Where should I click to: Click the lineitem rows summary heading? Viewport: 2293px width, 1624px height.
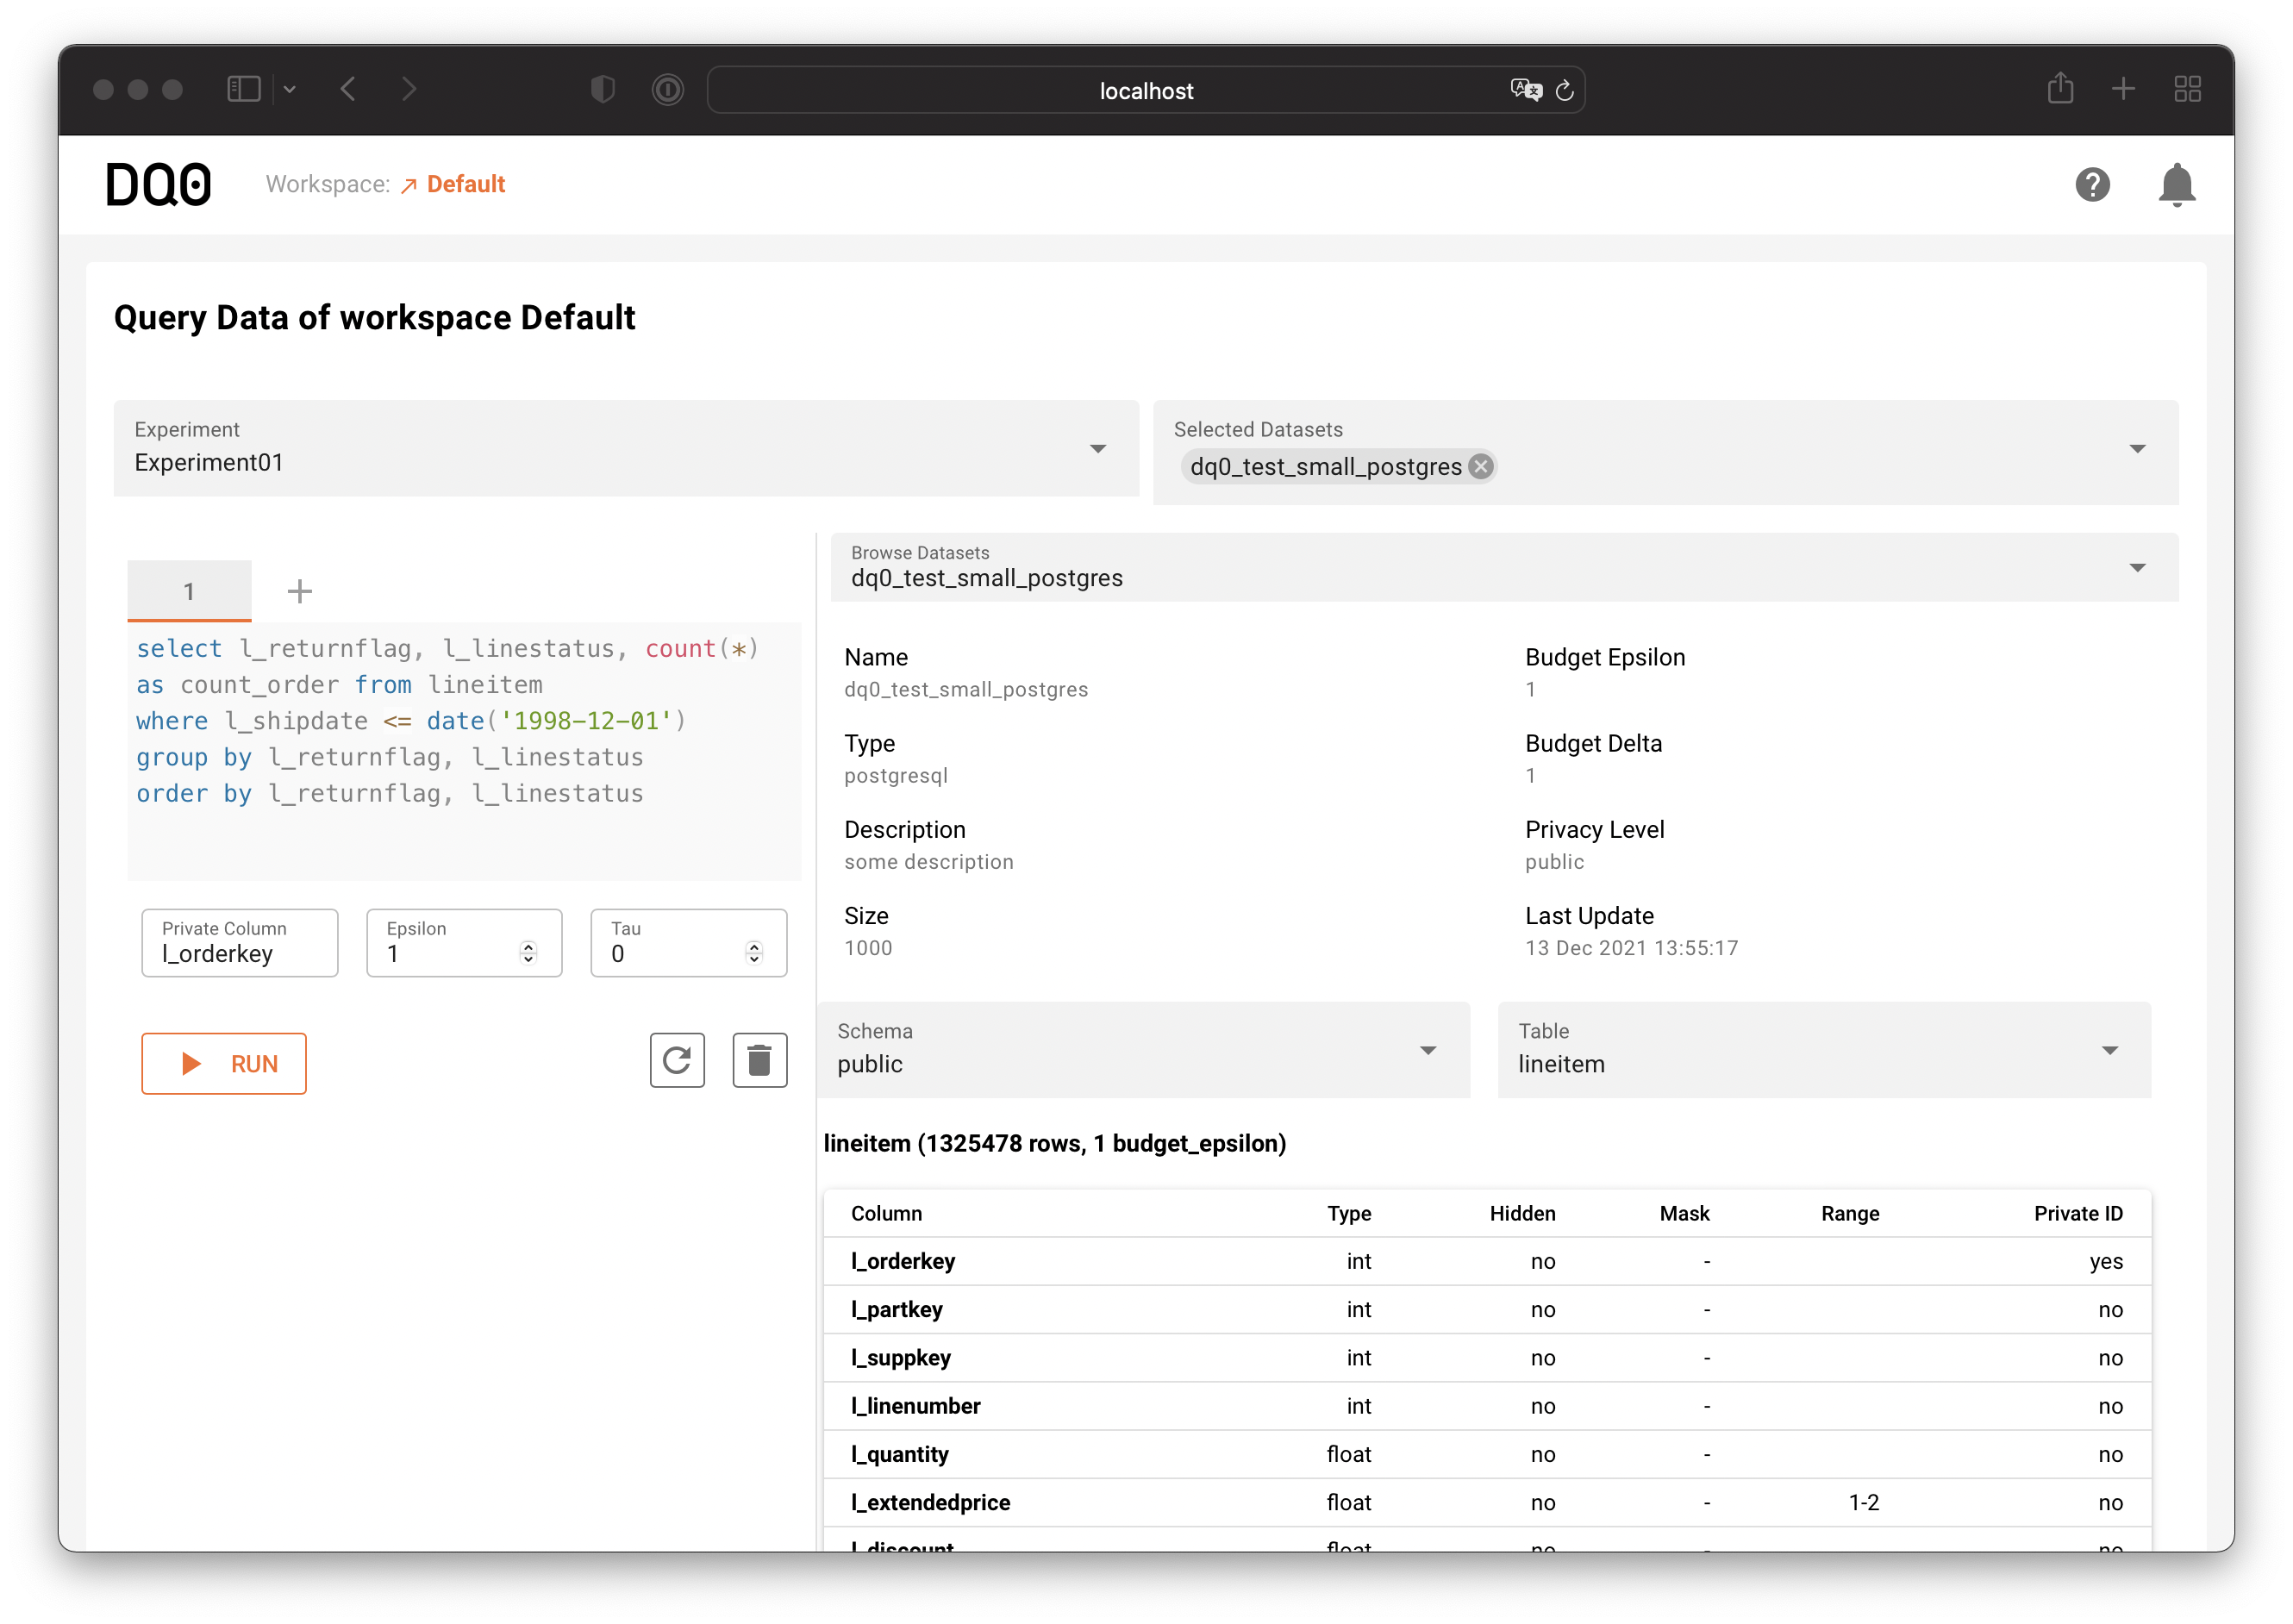1054,1142
